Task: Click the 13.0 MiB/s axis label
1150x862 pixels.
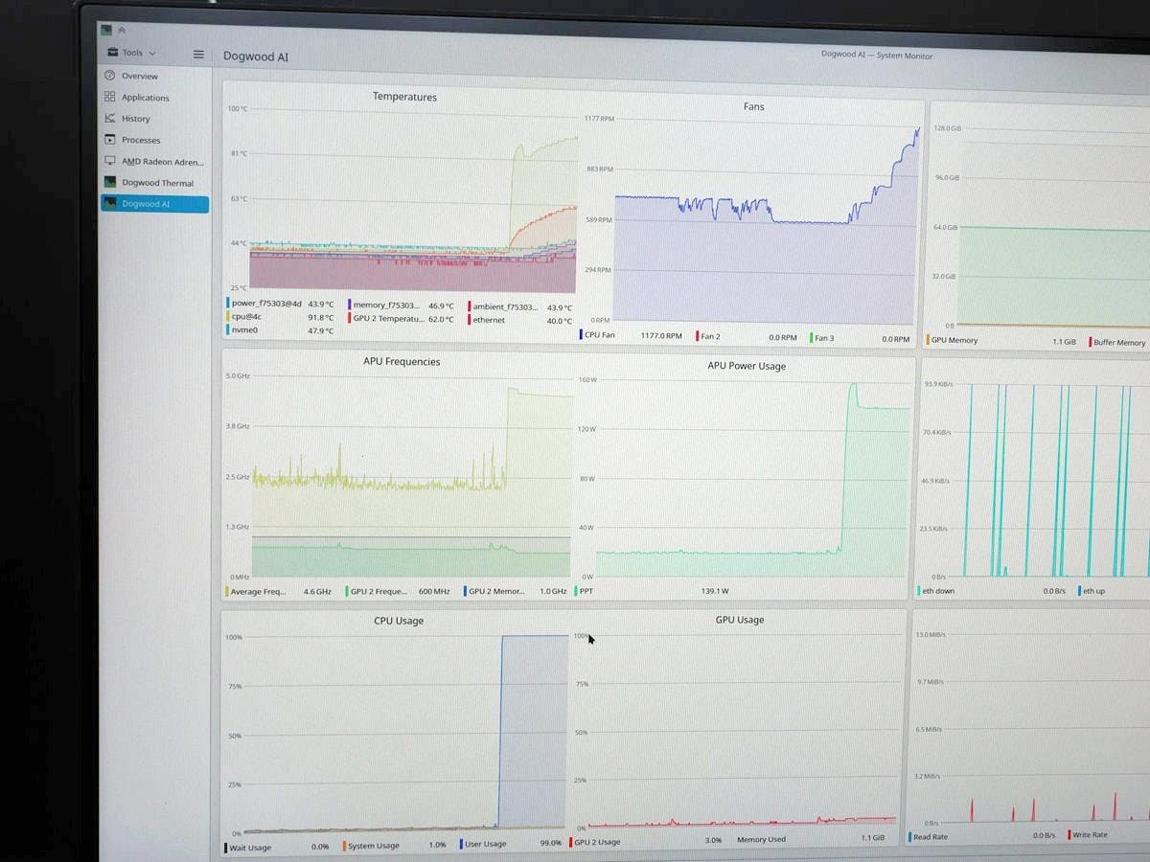Action: [x=930, y=635]
